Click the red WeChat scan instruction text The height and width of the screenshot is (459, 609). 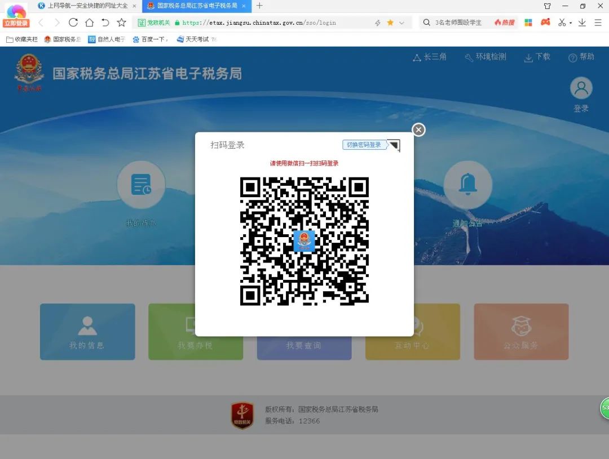pyautogui.click(x=304, y=163)
